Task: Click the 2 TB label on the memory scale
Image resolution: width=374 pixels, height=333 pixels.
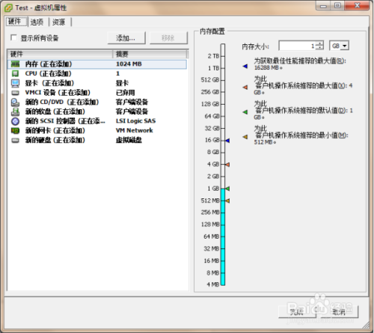Action: [x=213, y=56]
